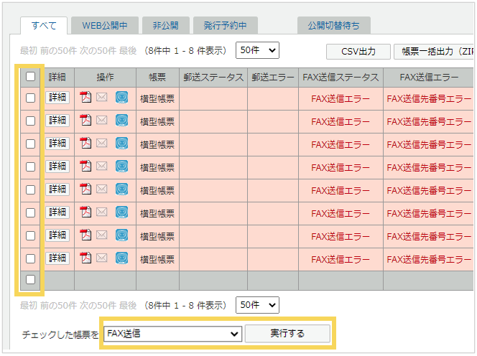Open the bottom 50件 page size dropdown
The width and height of the screenshot is (477, 356).
(257, 305)
